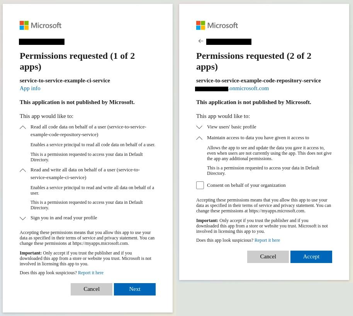The height and width of the screenshot is (316, 353).
Task: Check 'Consent on behalf of your organization'
Action: [x=200, y=185]
